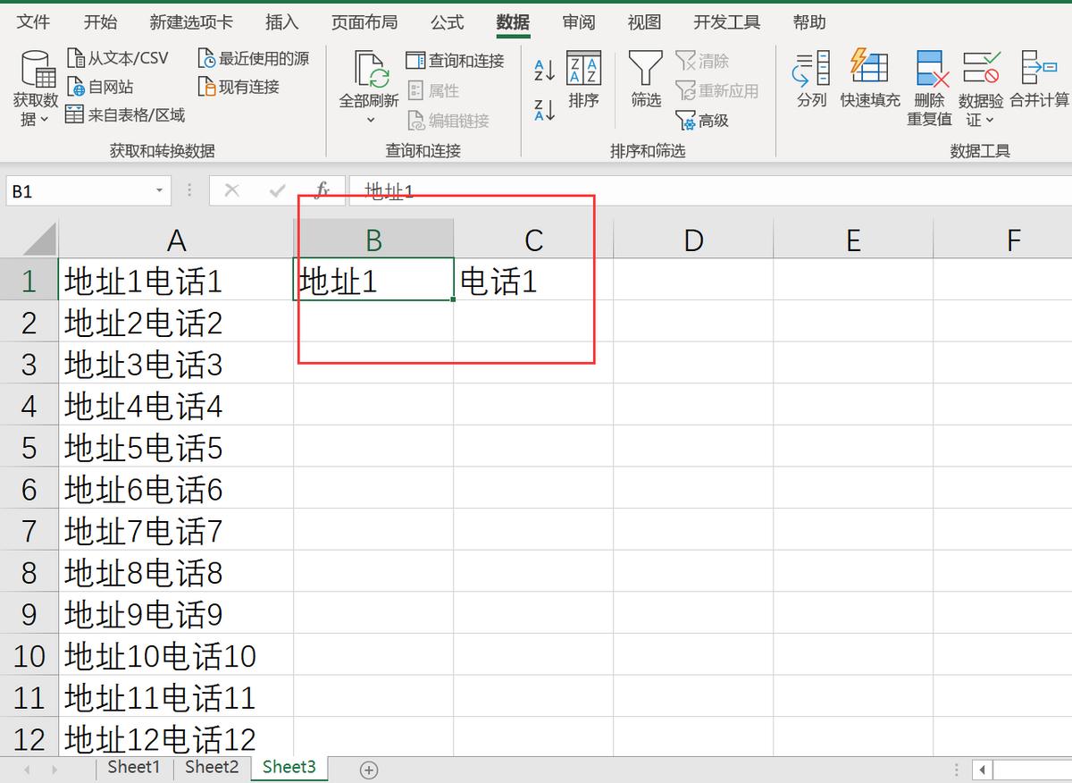Screen dimensions: 1072x783
Task: Open the Name Box dropdown
Action: (161, 190)
